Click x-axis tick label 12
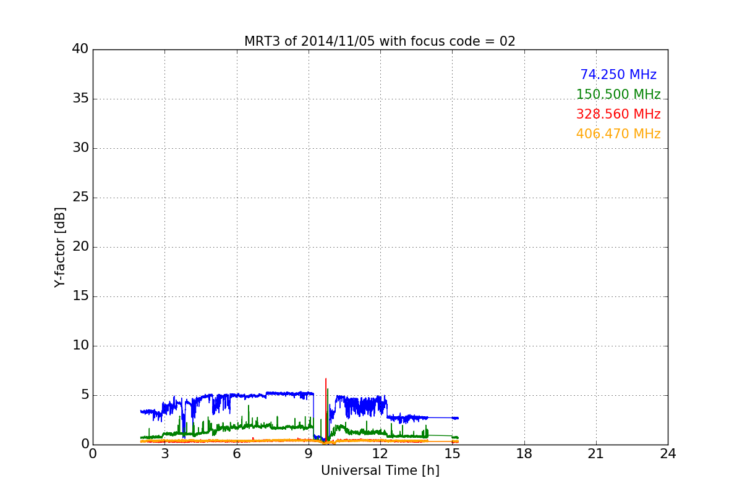This screenshot has width=742, height=494. point(380,454)
